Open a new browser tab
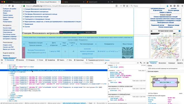This screenshot has width=184, height=104. [x=112, y=2]
